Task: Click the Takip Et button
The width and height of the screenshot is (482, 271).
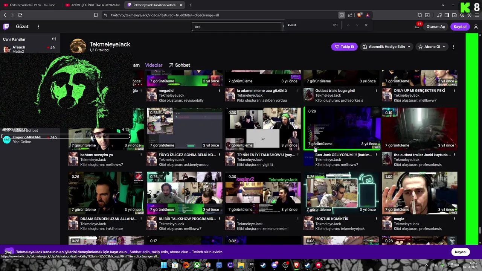Action: pos(344,47)
